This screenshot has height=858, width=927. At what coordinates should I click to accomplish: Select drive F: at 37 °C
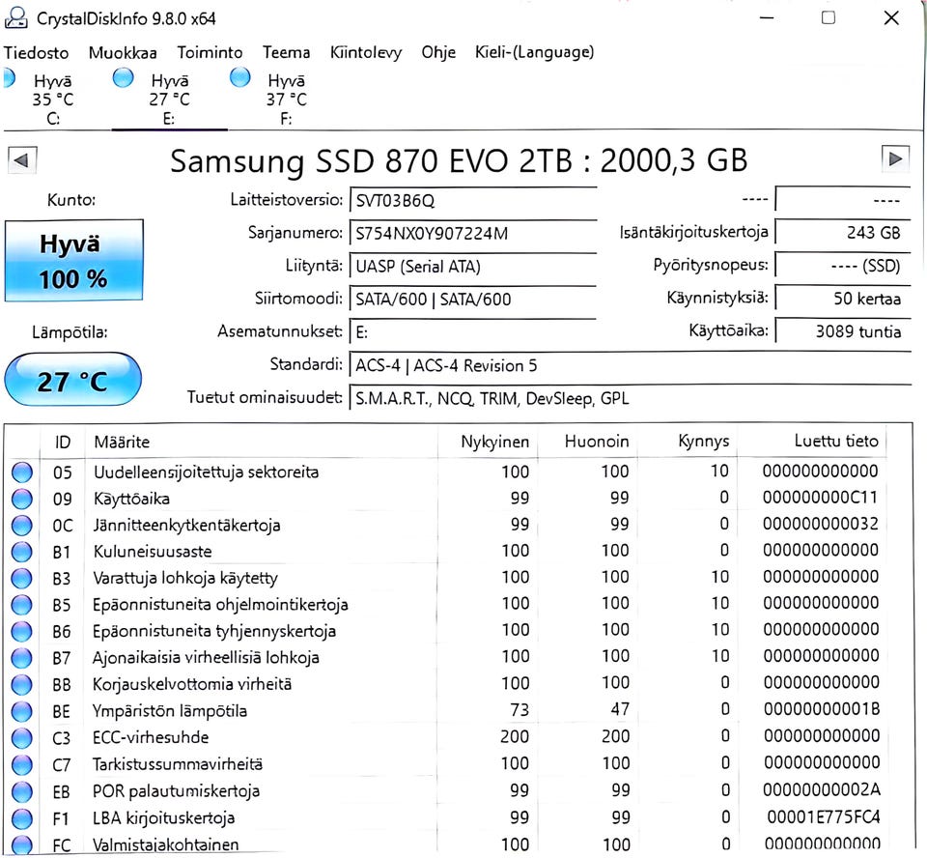[286, 99]
